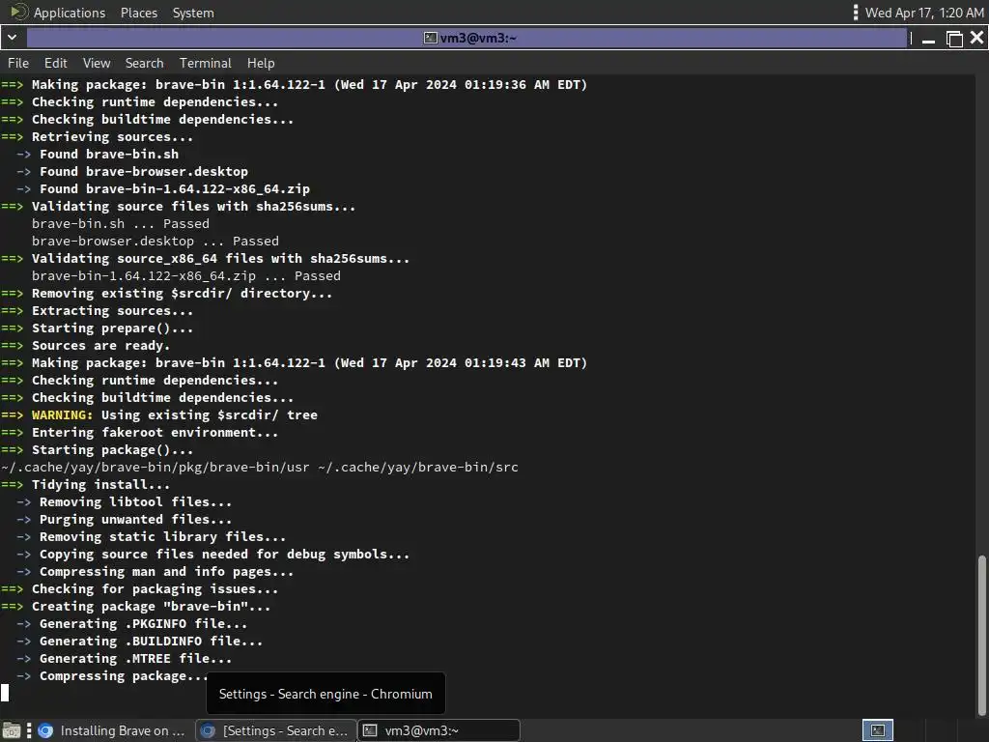Viewport: 989px width, 742px height.
Task: Click 'Checking for packaging issues...' line
Action: [x=155, y=588]
